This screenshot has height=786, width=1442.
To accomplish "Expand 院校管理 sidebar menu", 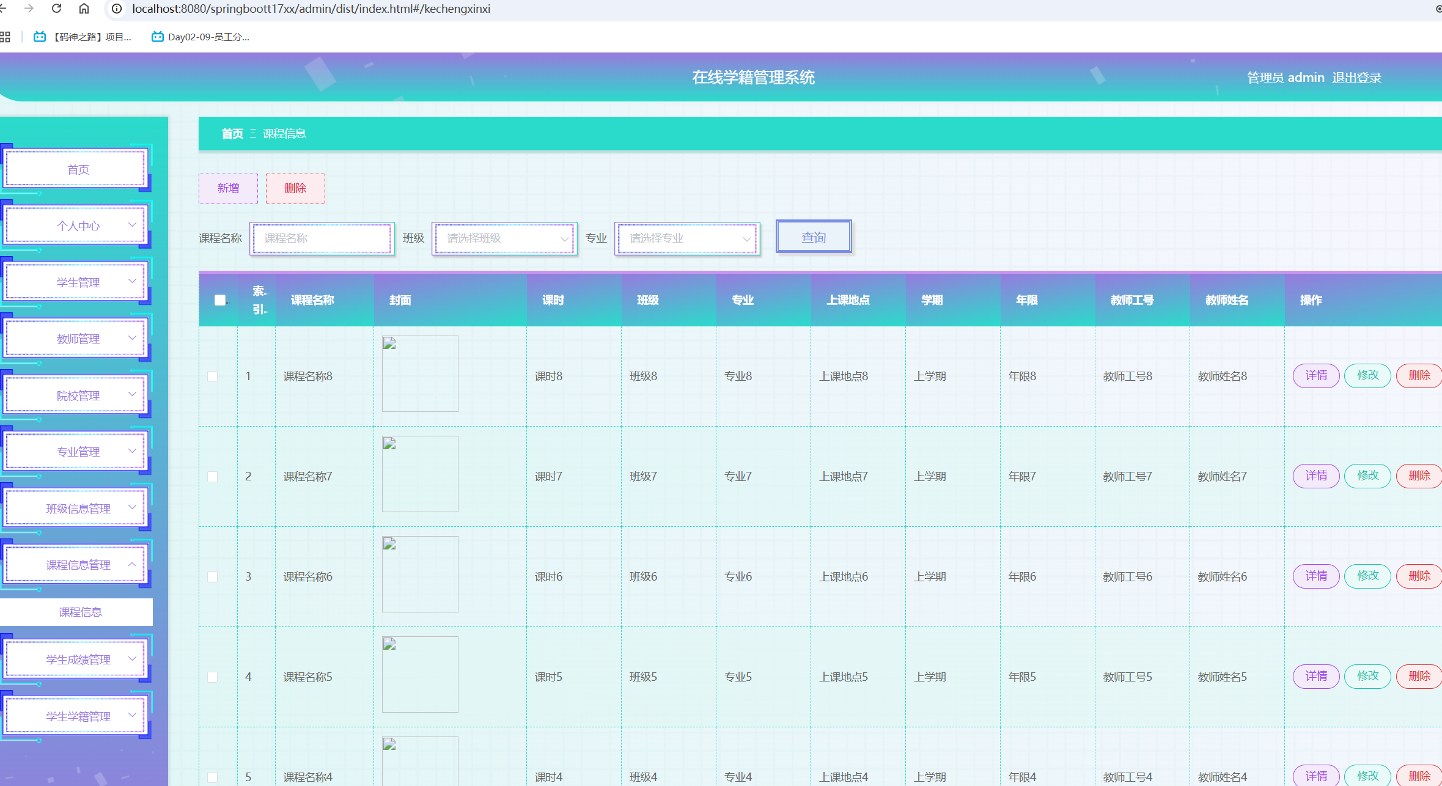I will pyautogui.click(x=76, y=395).
